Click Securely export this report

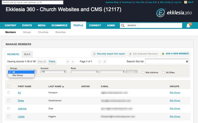(x=109, y=54)
